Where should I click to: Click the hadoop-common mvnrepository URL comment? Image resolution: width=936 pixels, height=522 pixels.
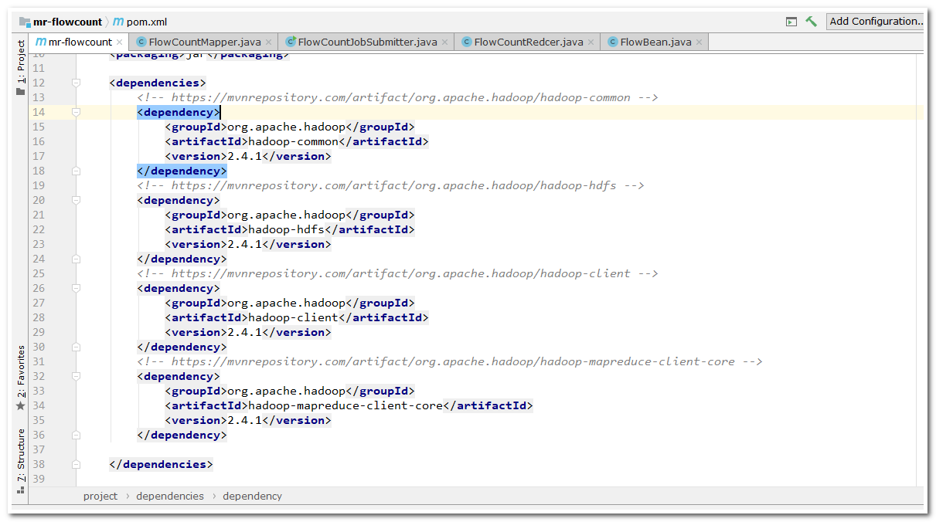(397, 97)
